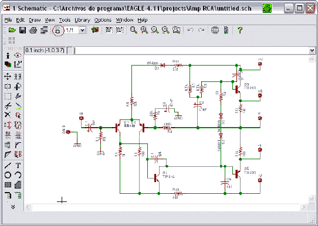
Task: Zoom to fit the drawing
Action: coord(133,30)
